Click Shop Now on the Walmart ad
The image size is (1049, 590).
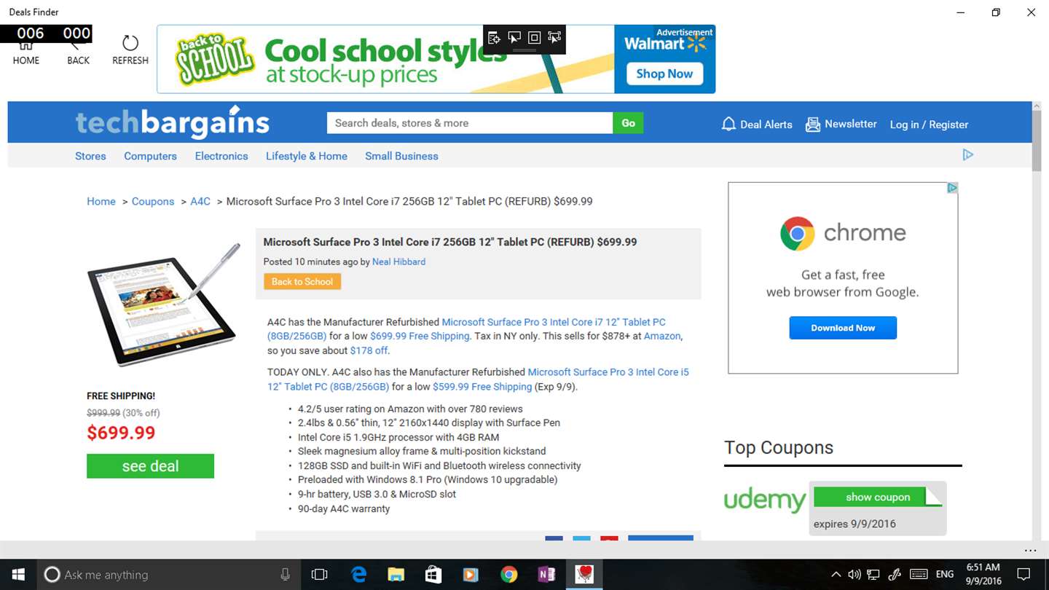[664, 74]
